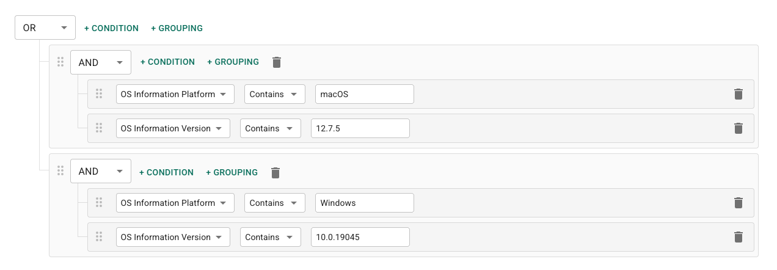Open the top-level OR operator dropdown
The width and height of the screenshot is (777, 270).
pos(45,28)
